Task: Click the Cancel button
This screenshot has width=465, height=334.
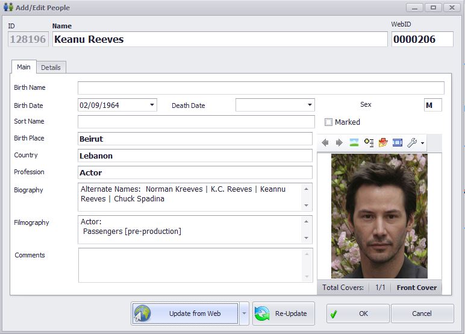Action: coord(422,314)
